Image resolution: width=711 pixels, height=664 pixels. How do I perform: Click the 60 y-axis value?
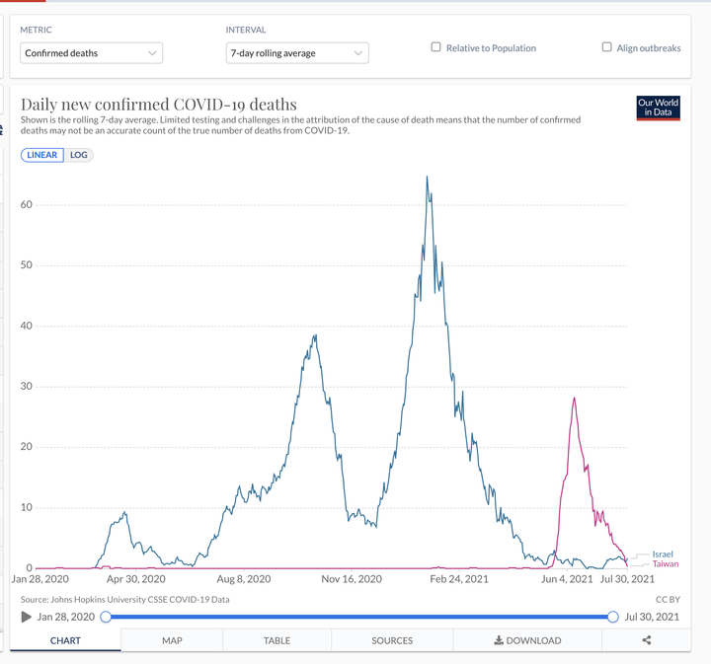[x=27, y=205]
